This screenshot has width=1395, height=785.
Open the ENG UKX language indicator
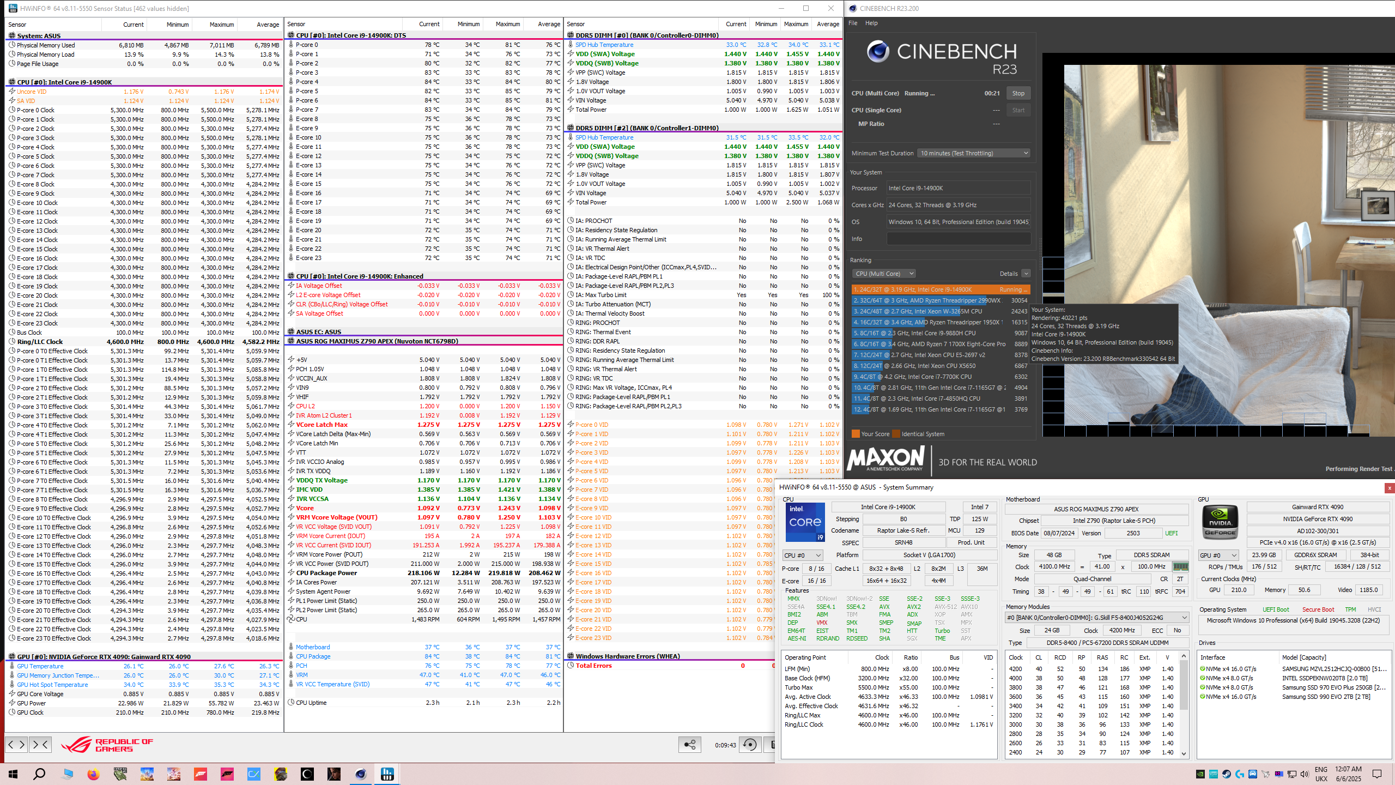(x=1321, y=774)
